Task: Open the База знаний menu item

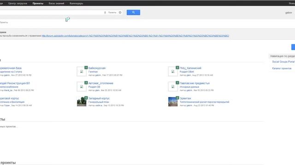Action: pos(56,3)
